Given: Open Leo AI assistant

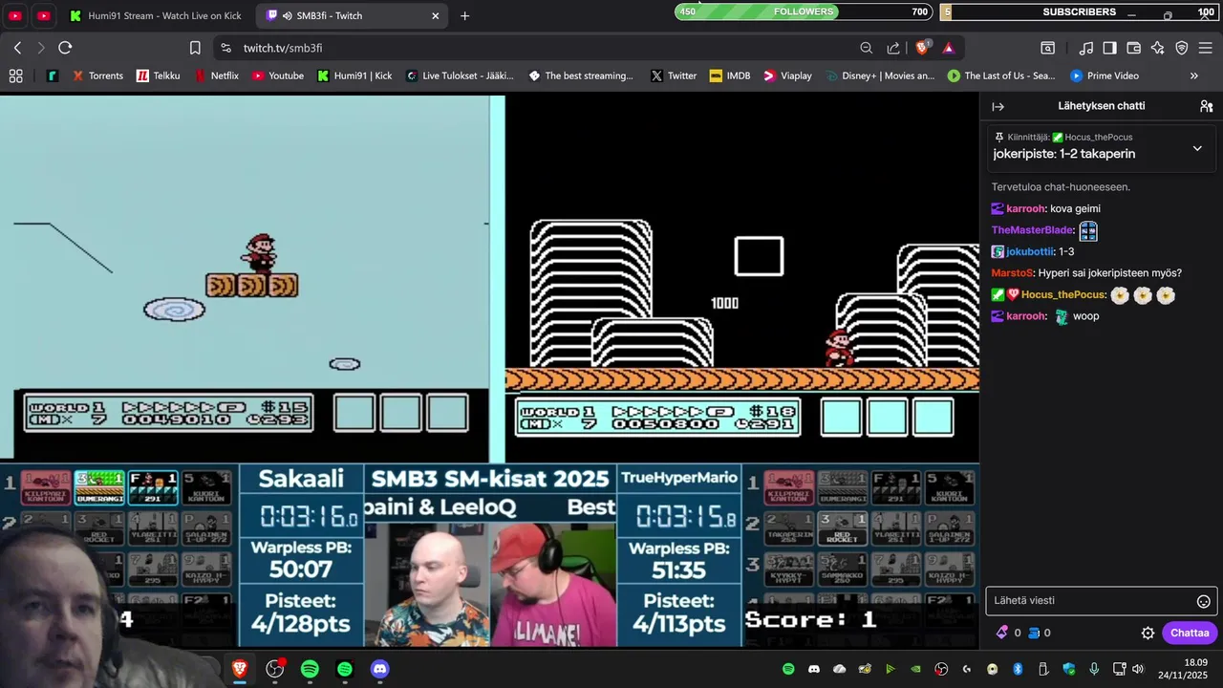Looking at the screenshot, I should (x=1158, y=48).
